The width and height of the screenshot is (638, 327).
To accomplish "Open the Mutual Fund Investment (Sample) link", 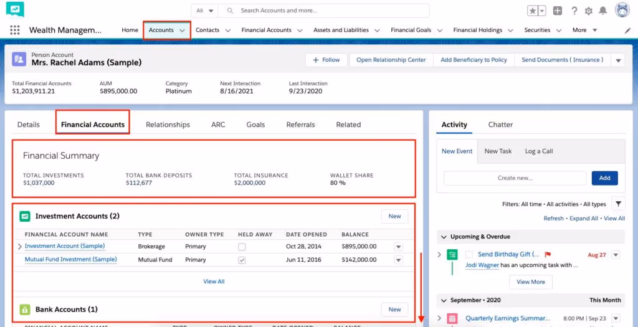I will point(71,260).
